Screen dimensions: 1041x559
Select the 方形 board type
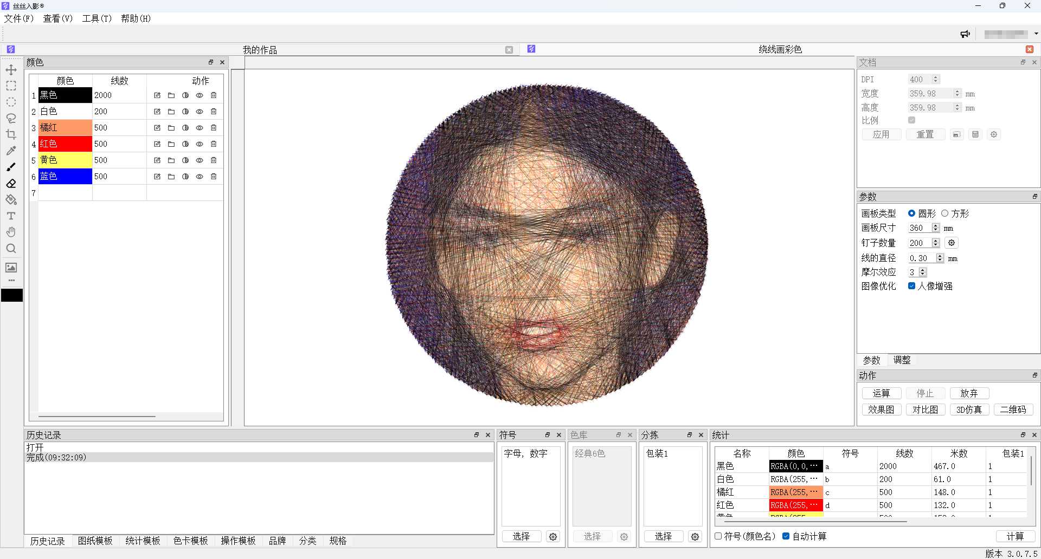tap(945, 213)
